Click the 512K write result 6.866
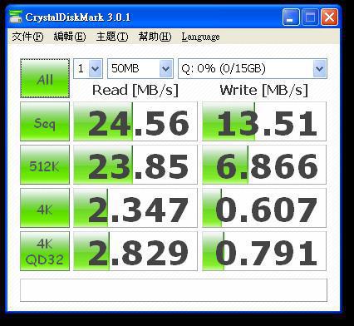Screen dimensions: 354x326 coord(264,165)
